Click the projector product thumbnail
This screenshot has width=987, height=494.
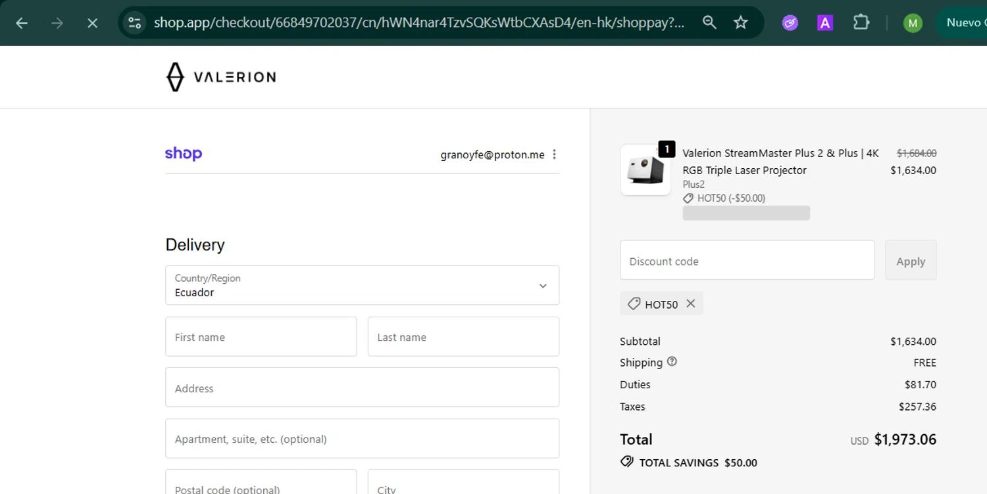coord(645,170)
